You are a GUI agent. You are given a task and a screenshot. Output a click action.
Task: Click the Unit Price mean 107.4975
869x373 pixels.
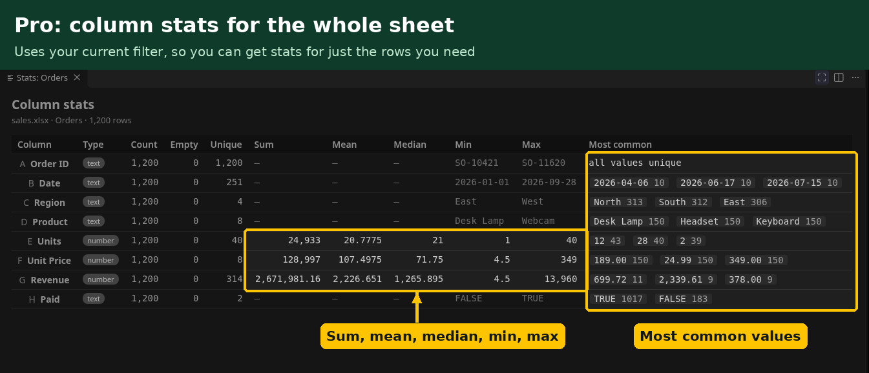(360, 260)
